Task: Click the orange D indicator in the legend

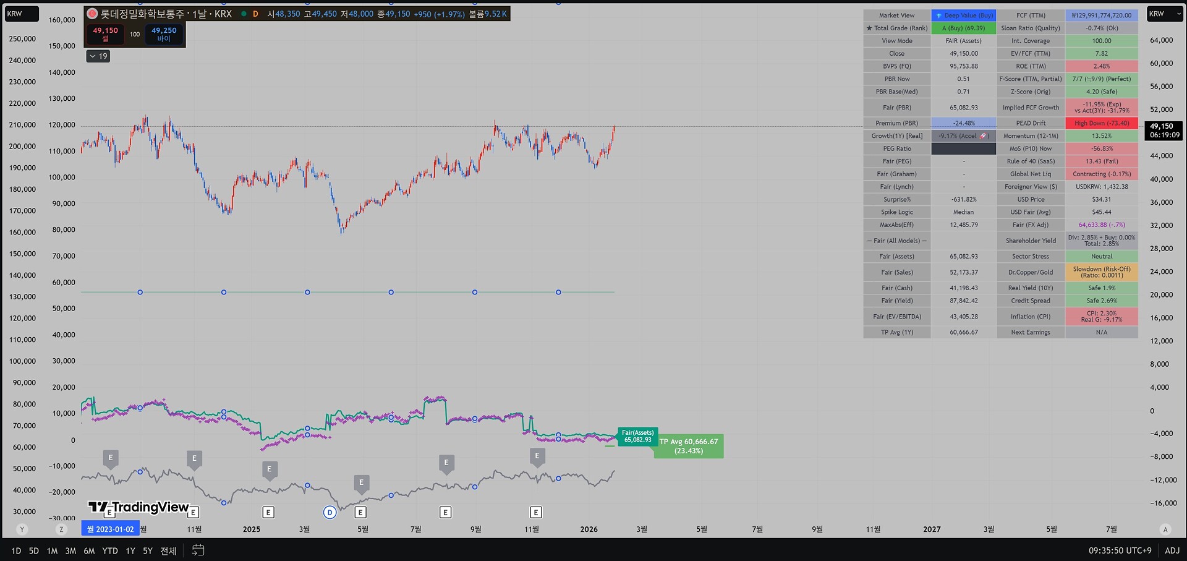Action: 255,14
